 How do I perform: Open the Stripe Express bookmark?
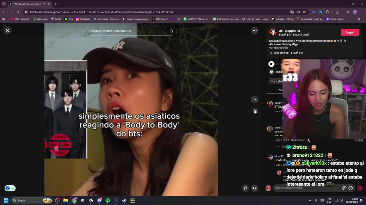[335, 19]
